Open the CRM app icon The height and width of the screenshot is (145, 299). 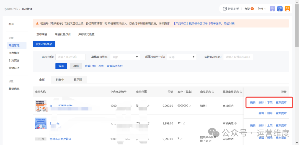(x=272, y=9)
